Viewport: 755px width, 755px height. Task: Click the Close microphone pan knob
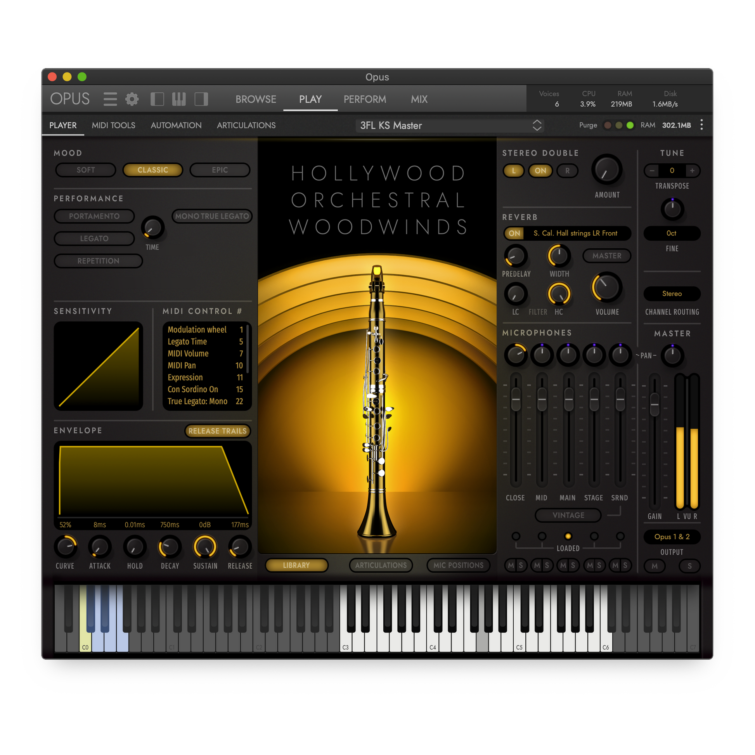click(x=516, y=355)
